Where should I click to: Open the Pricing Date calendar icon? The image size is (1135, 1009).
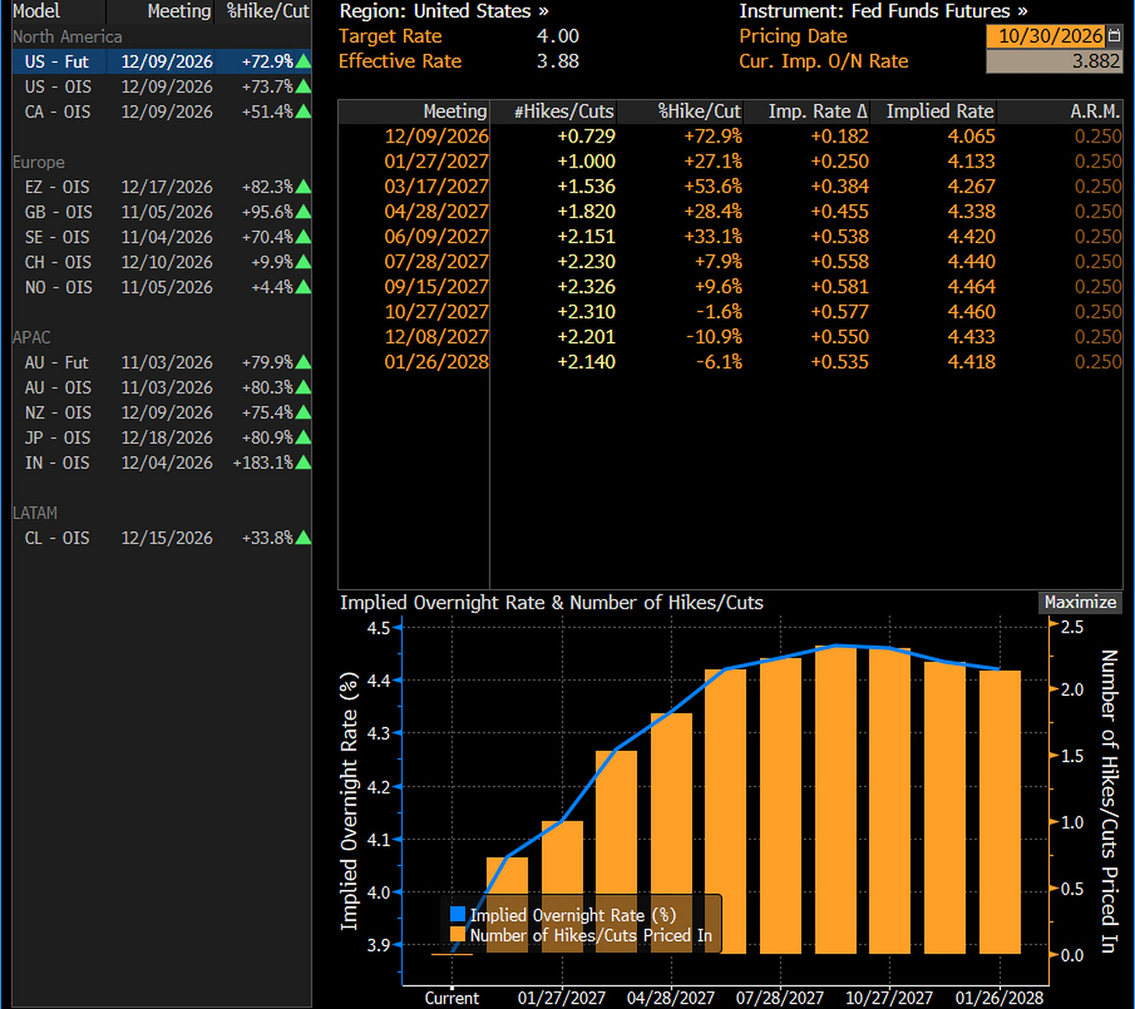pyautogui.click(x=1114, y=36)
